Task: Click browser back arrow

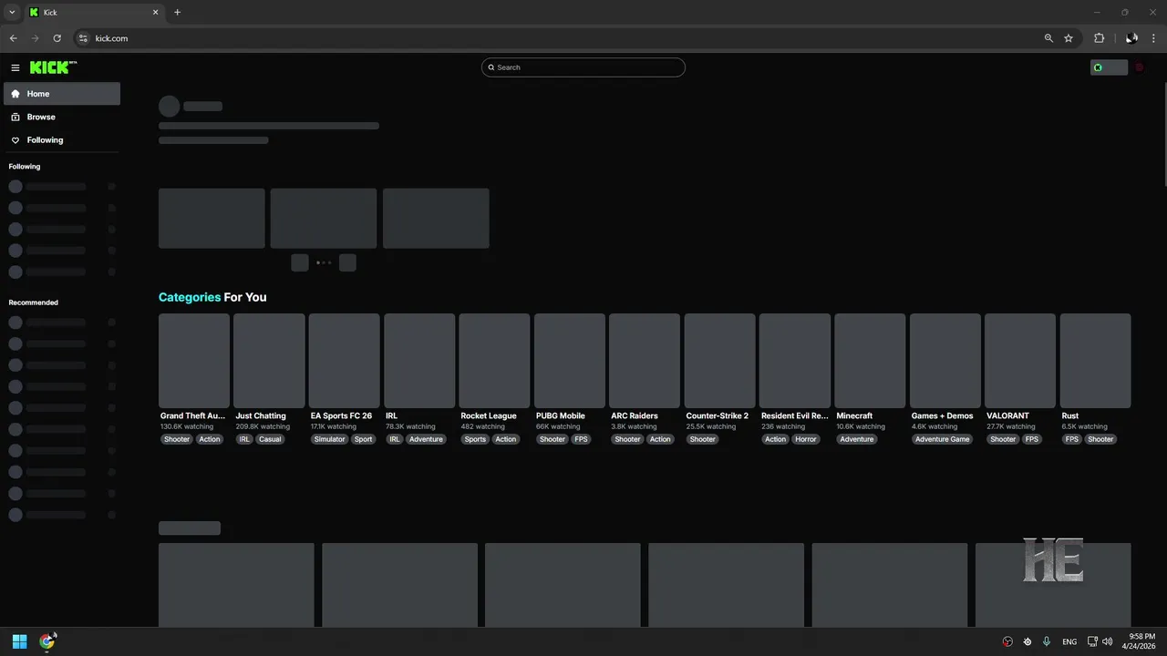Action: (13, 38)
